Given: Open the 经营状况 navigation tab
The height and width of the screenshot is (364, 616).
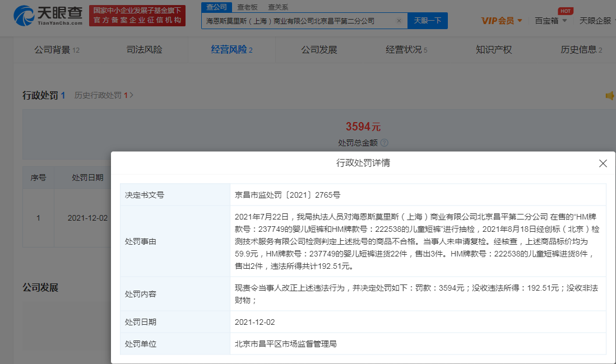Looking at the screenshot, I should (x=406, y=50).
